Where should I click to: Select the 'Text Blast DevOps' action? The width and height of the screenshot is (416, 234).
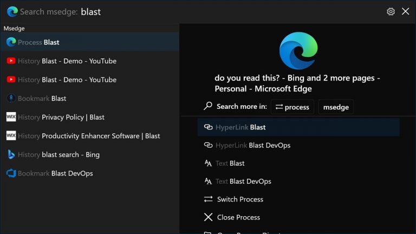[298, 181]
